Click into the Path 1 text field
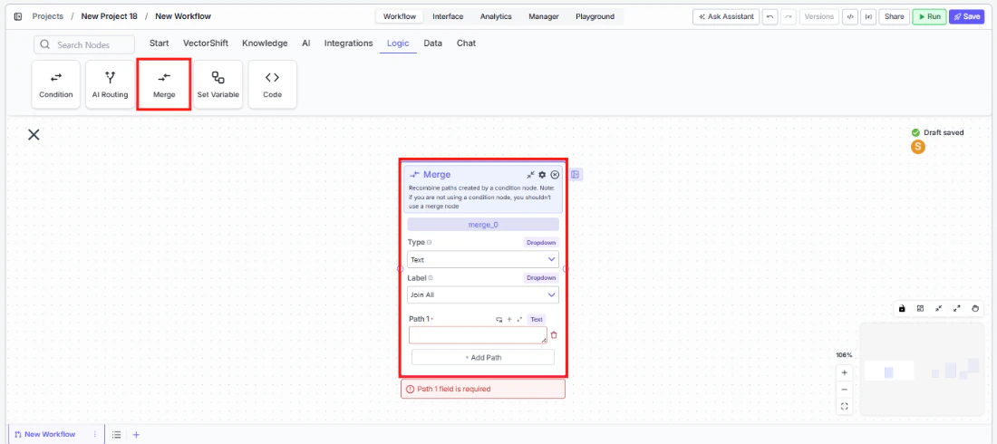The height and width of the screenshot is (444, 997). (x=479, y=335)
